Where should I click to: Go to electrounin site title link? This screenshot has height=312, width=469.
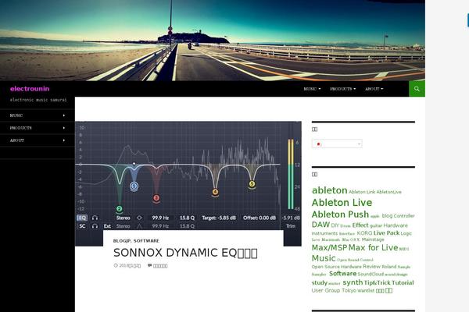(30, 88)
